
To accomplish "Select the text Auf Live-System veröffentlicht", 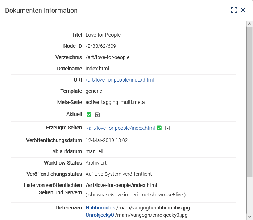I will point(119,174).
